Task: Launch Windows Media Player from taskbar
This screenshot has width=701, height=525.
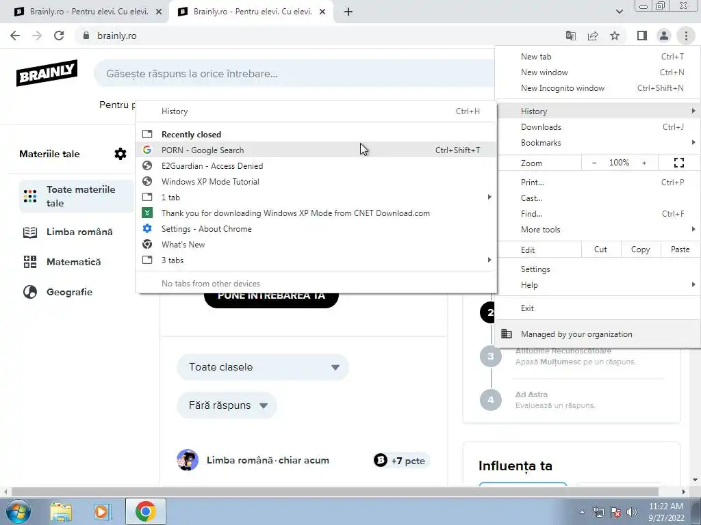Action: pos(103,511)
